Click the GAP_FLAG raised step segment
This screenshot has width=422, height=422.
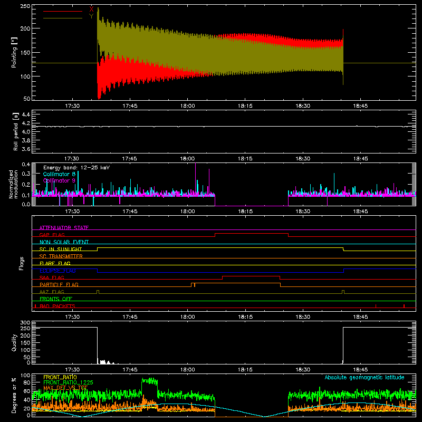click(x=252, y=233)
